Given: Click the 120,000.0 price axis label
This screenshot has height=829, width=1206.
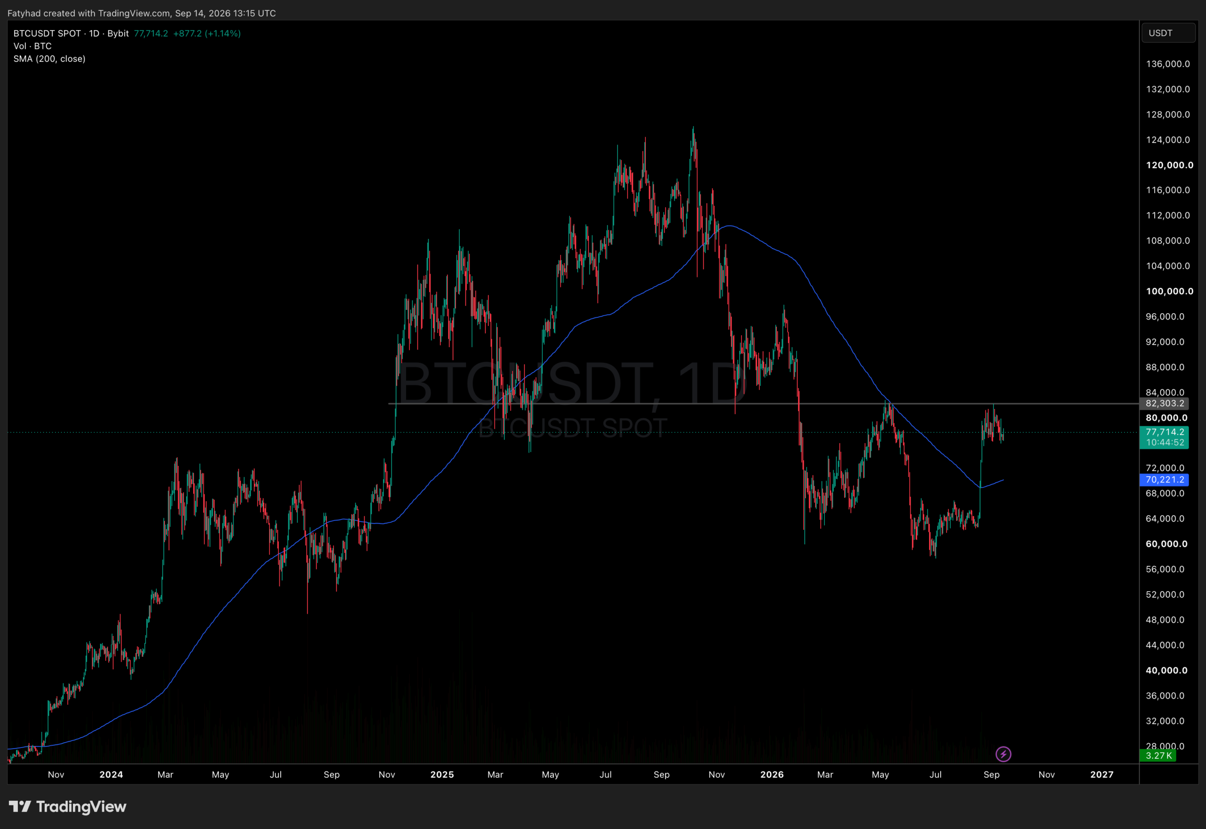Looking at the screenshot, I should click(1170, 165).
